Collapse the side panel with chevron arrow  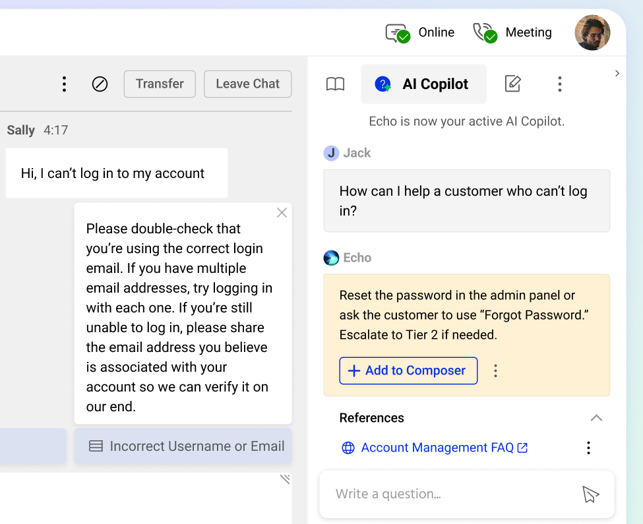click(617, 73)
